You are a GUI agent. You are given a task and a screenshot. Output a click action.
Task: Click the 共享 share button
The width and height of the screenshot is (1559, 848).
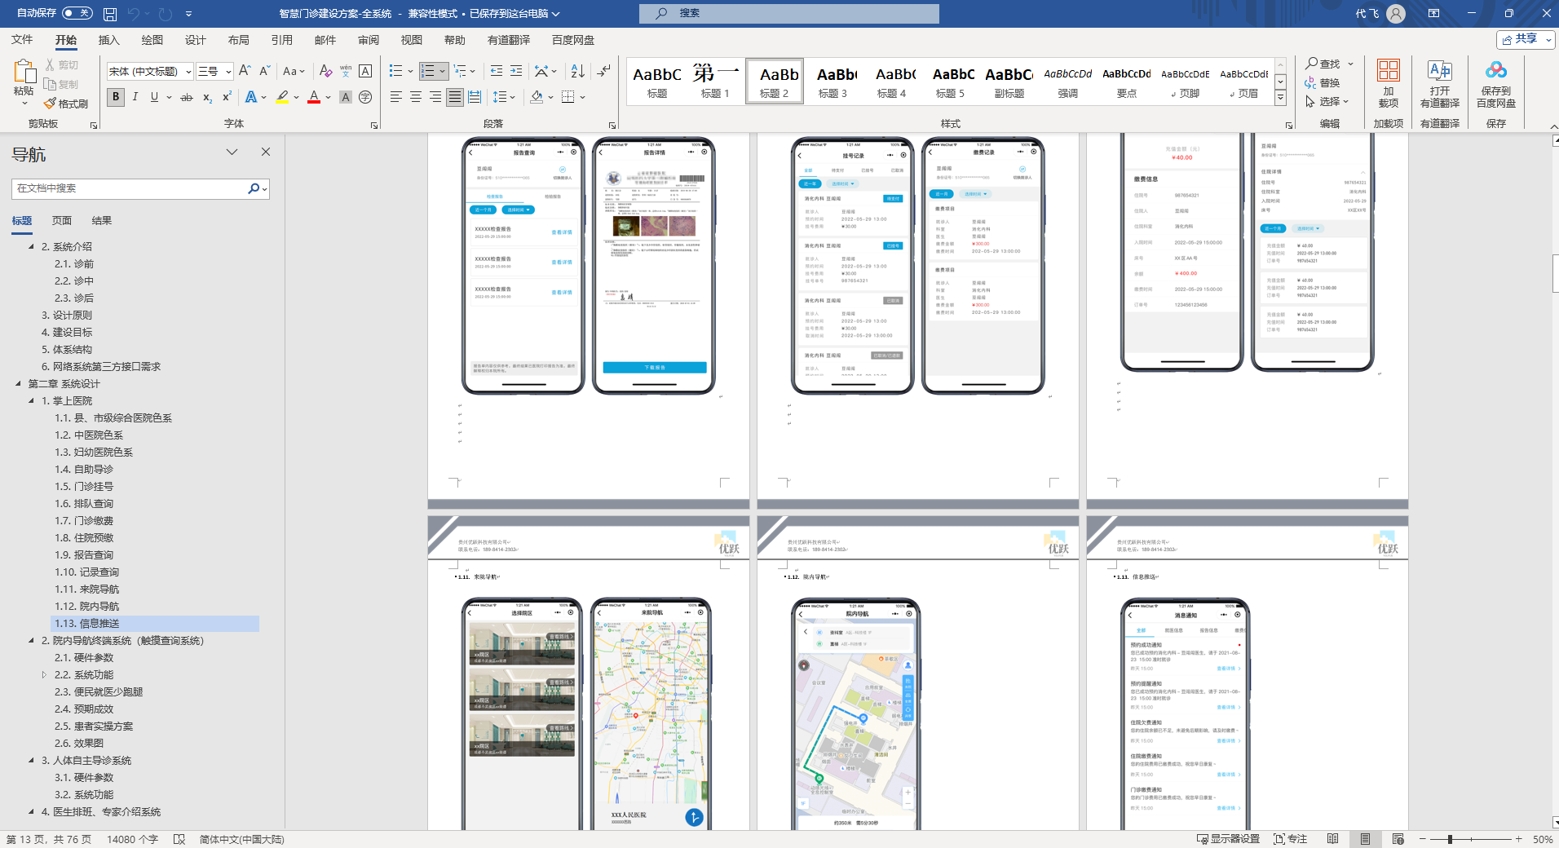[x=1526, y=39]
